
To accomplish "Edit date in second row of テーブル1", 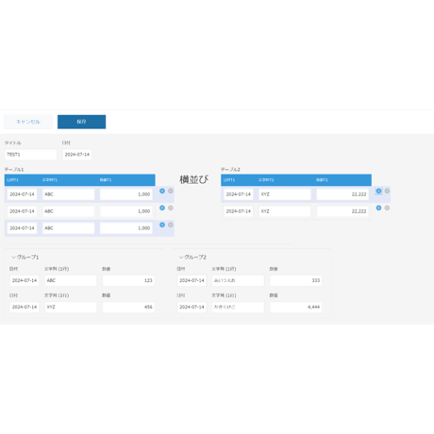I will [x=22, y=211].
